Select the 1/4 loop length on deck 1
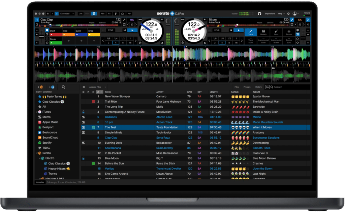This screenshot has width=345, height=213. [x=116, y=38]
